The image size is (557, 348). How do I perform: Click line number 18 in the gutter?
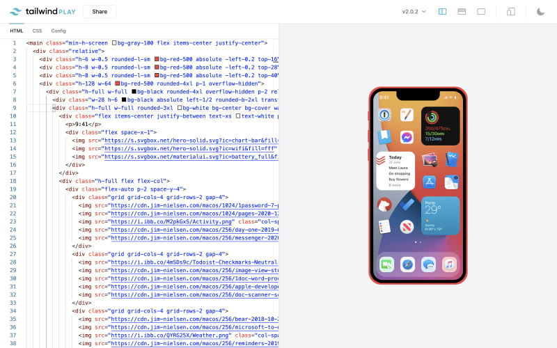pyautogui.click(x=13, y=181)
